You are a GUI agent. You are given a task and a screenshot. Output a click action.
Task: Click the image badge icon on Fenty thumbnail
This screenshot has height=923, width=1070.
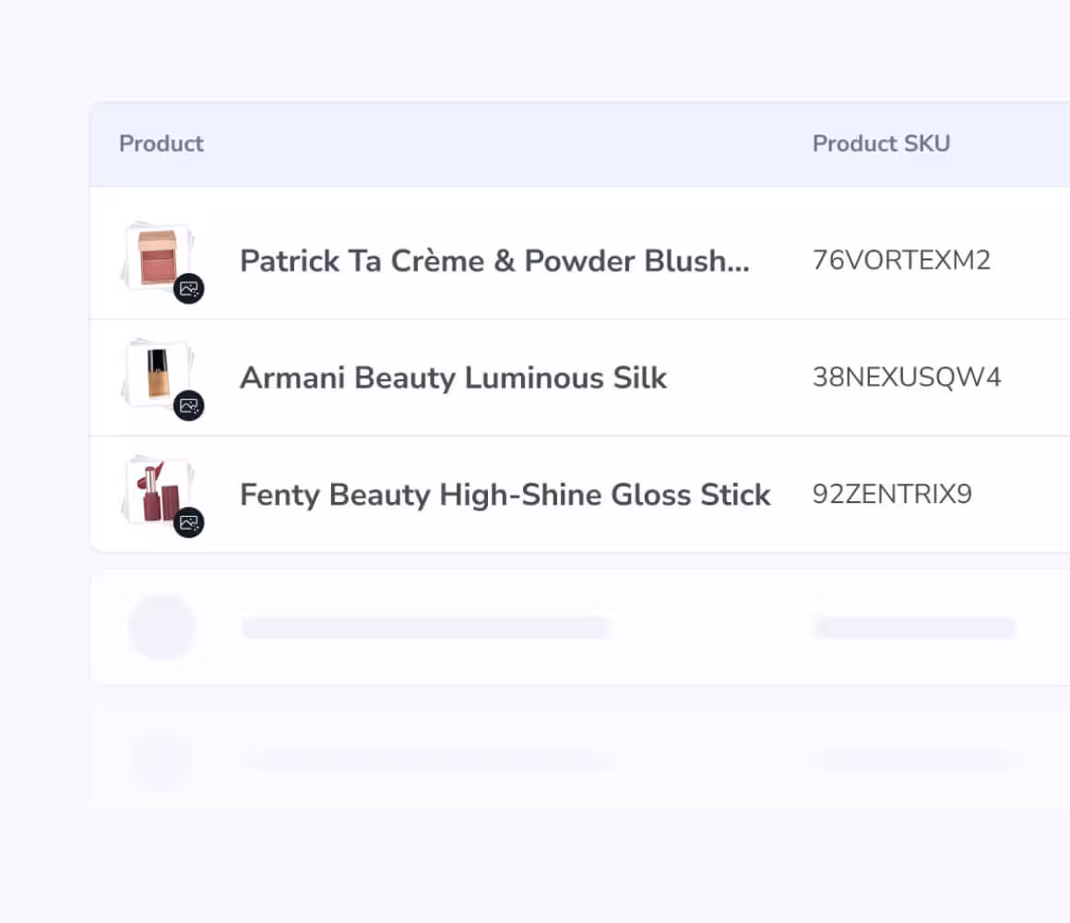189,522
